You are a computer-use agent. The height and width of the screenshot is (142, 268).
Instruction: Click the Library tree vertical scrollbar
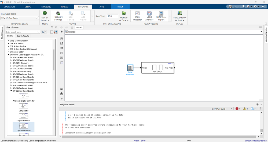[54, 60]
